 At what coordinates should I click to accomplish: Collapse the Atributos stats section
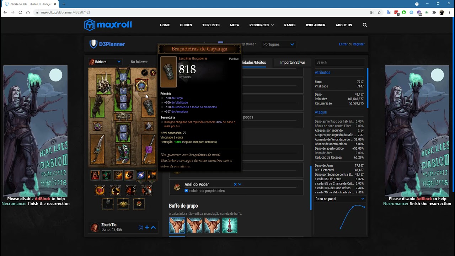[322, 73]
